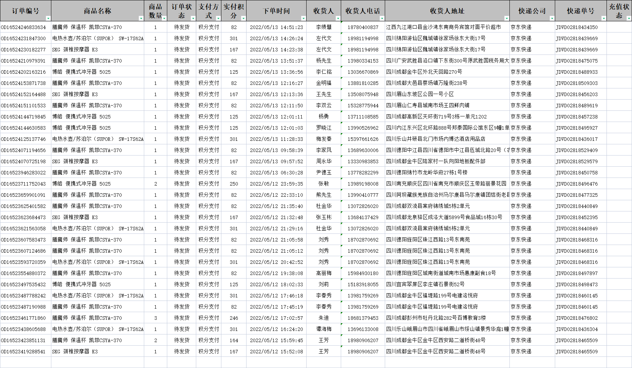Select the 250 points cell in 张敏's row
Viewport: 632px width, 368px height.
[234, 184]
